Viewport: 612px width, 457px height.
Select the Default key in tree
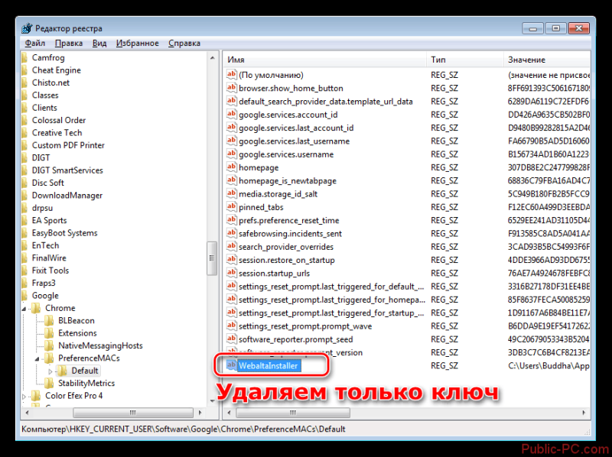coord(85,371)
